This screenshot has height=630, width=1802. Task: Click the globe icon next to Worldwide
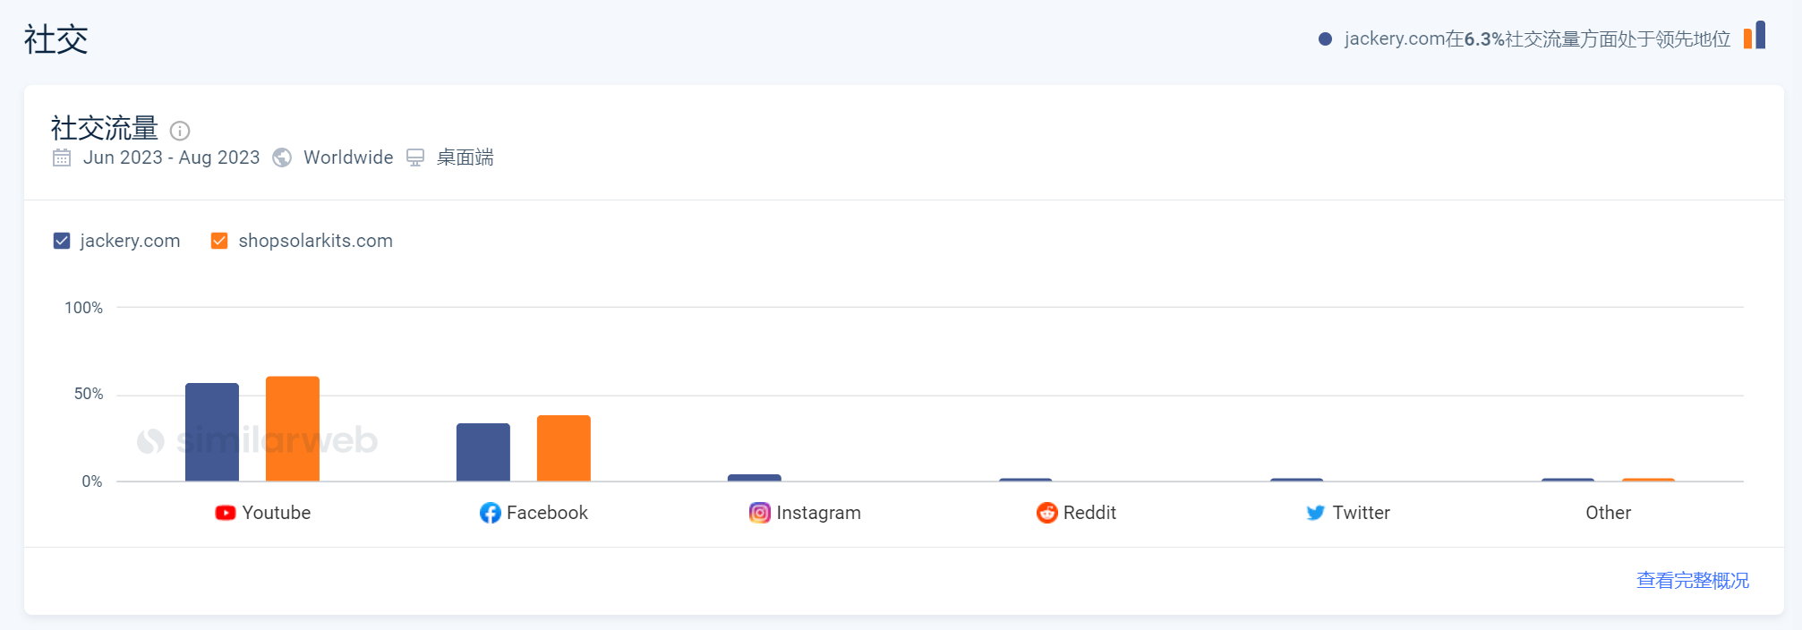282,157
